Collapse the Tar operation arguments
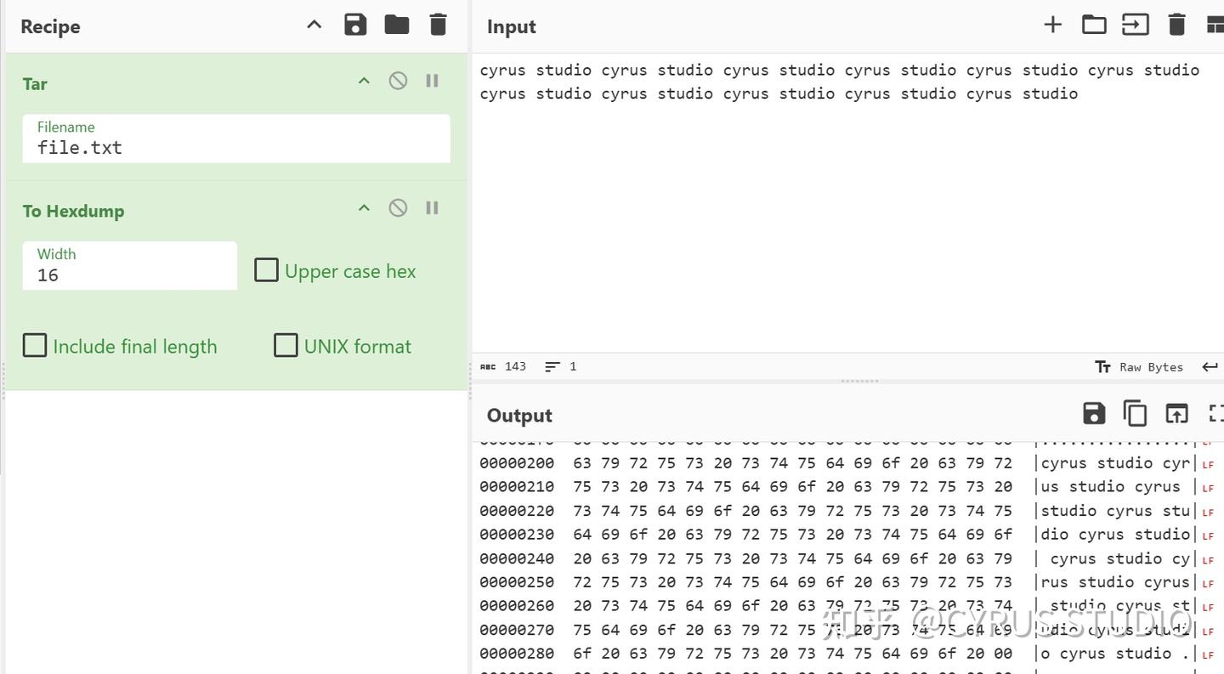The height and width of the screenshot is (674, 1224). (364, 81)
